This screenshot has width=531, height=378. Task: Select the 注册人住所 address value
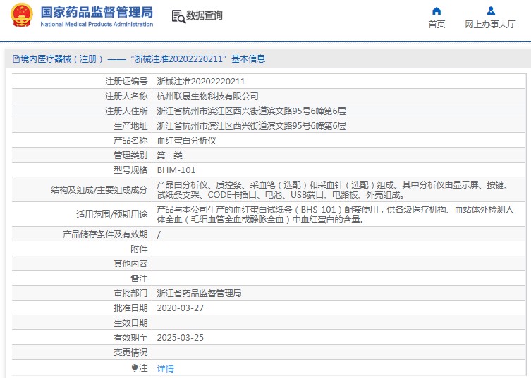click(x=251, y=111)
